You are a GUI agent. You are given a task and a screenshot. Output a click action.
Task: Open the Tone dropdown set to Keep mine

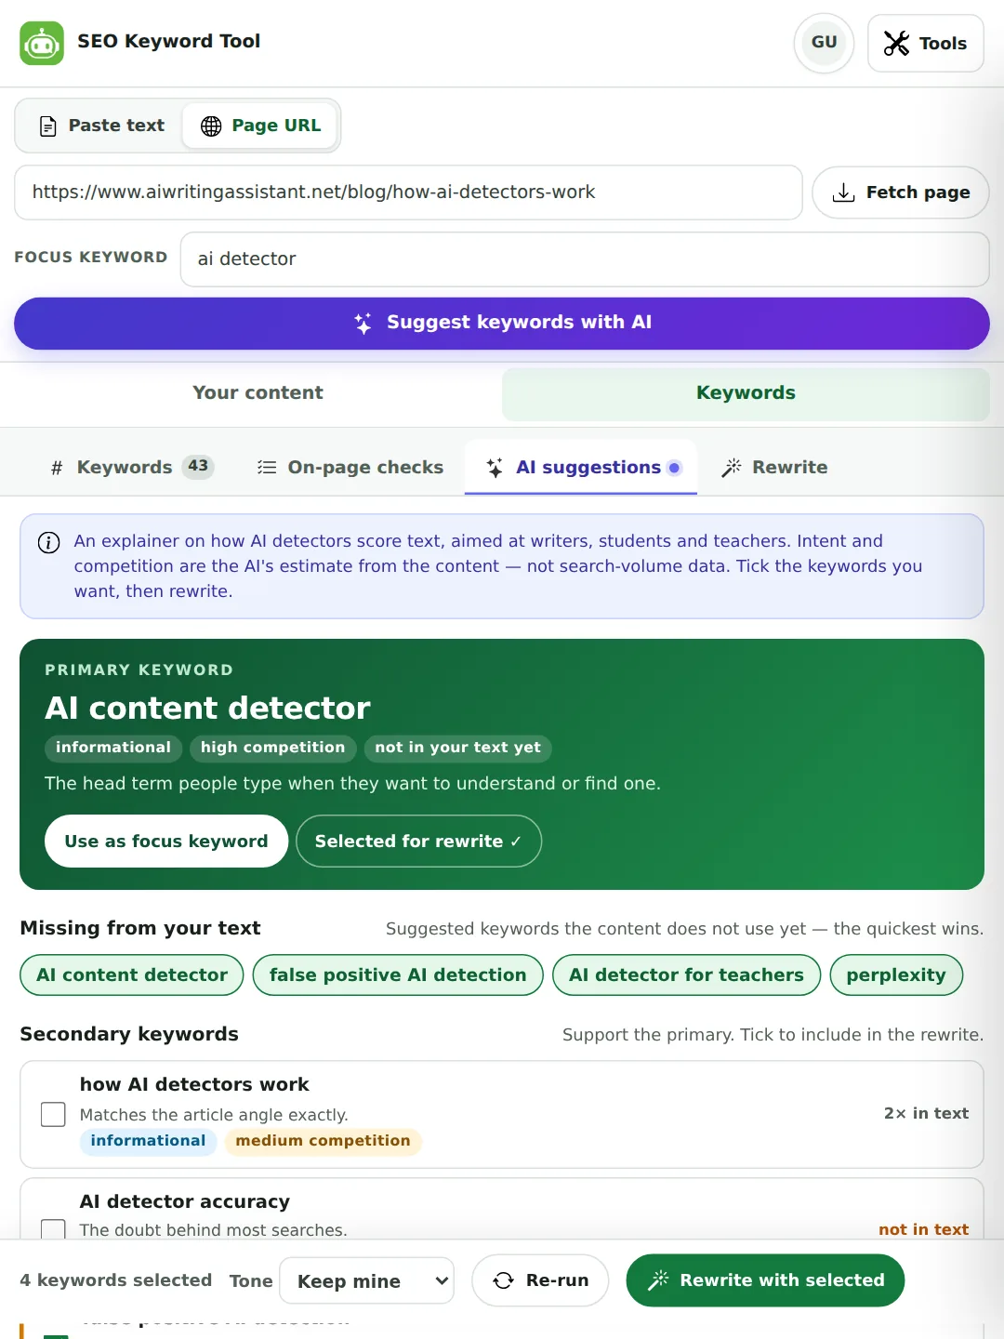pyautogui.click(x=366, y=1281)
